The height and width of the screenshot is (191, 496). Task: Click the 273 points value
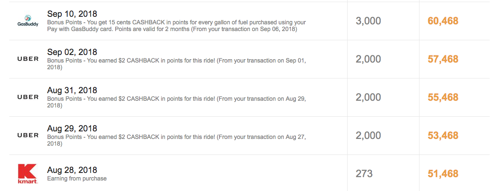pos(364,174)
